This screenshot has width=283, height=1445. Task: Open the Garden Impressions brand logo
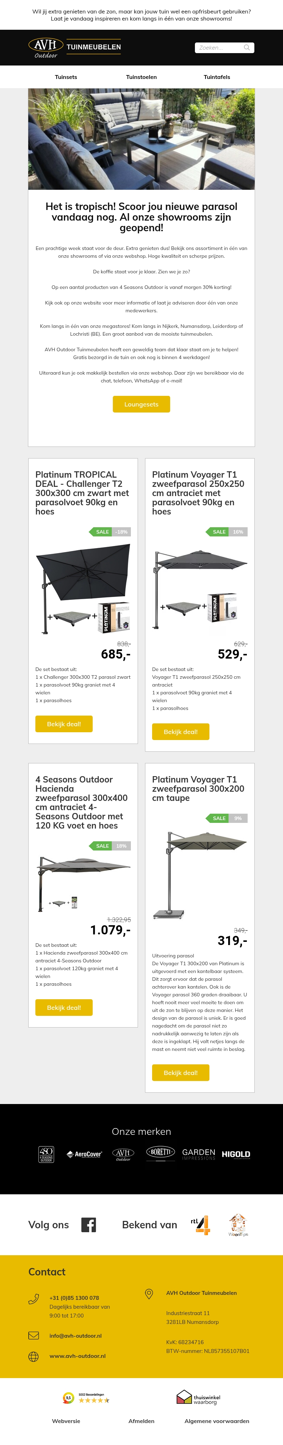(x=198, y=1154)
